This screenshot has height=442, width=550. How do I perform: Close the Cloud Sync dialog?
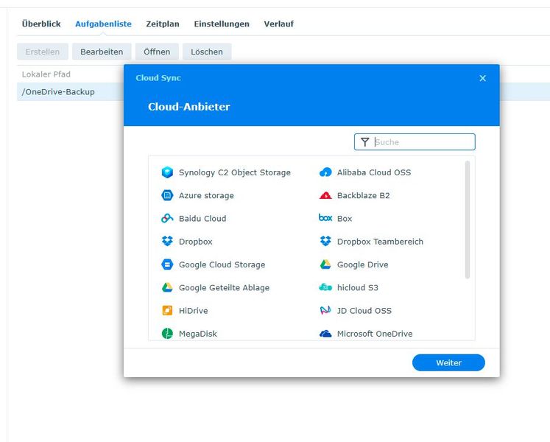point(483,78)
